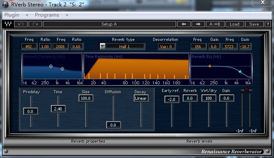Click EQ low Freq value 156

click(198, 46)
